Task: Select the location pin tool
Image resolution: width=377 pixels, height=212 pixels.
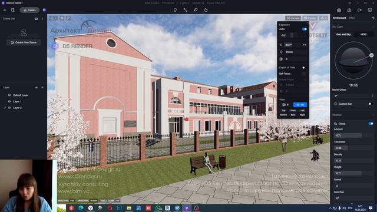Action: [175, 10]
